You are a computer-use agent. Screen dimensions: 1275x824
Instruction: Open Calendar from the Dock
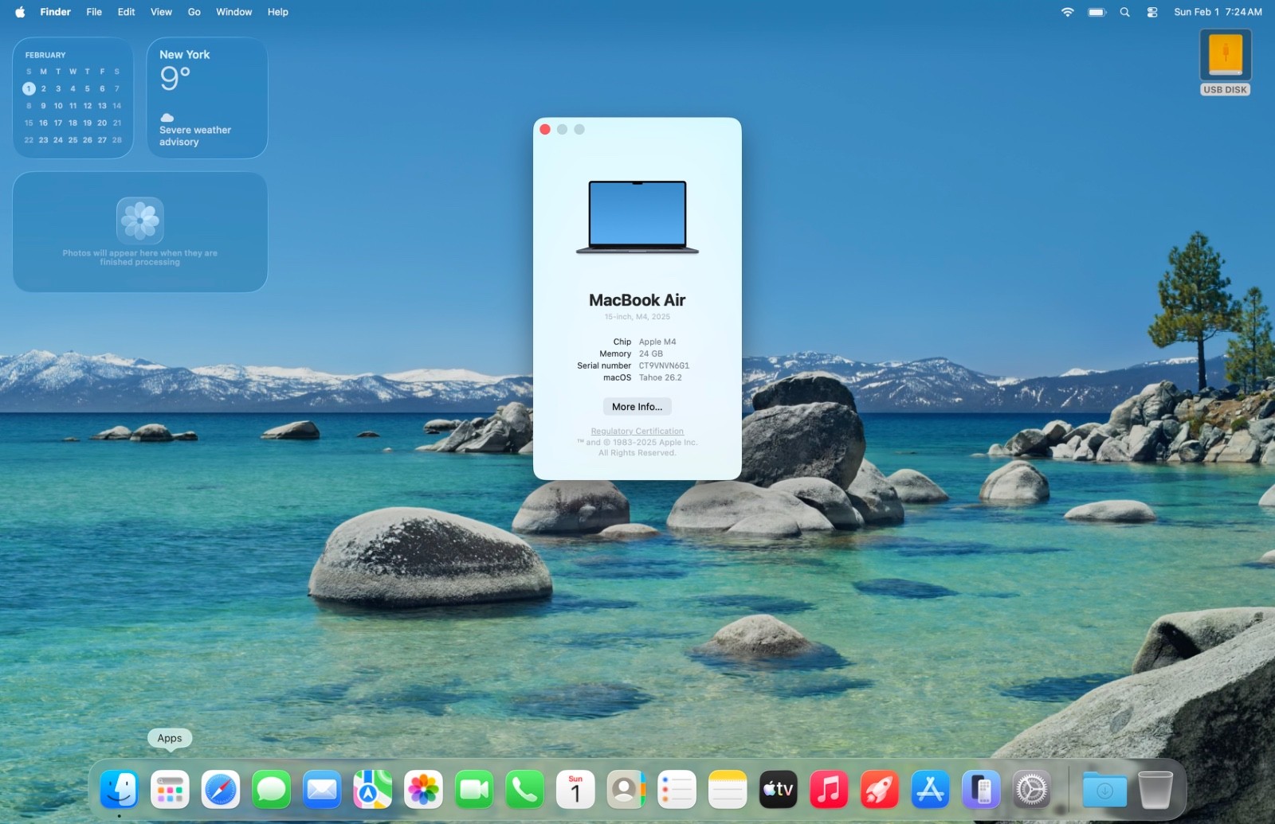pyautogui.click(x=575, y=790)
